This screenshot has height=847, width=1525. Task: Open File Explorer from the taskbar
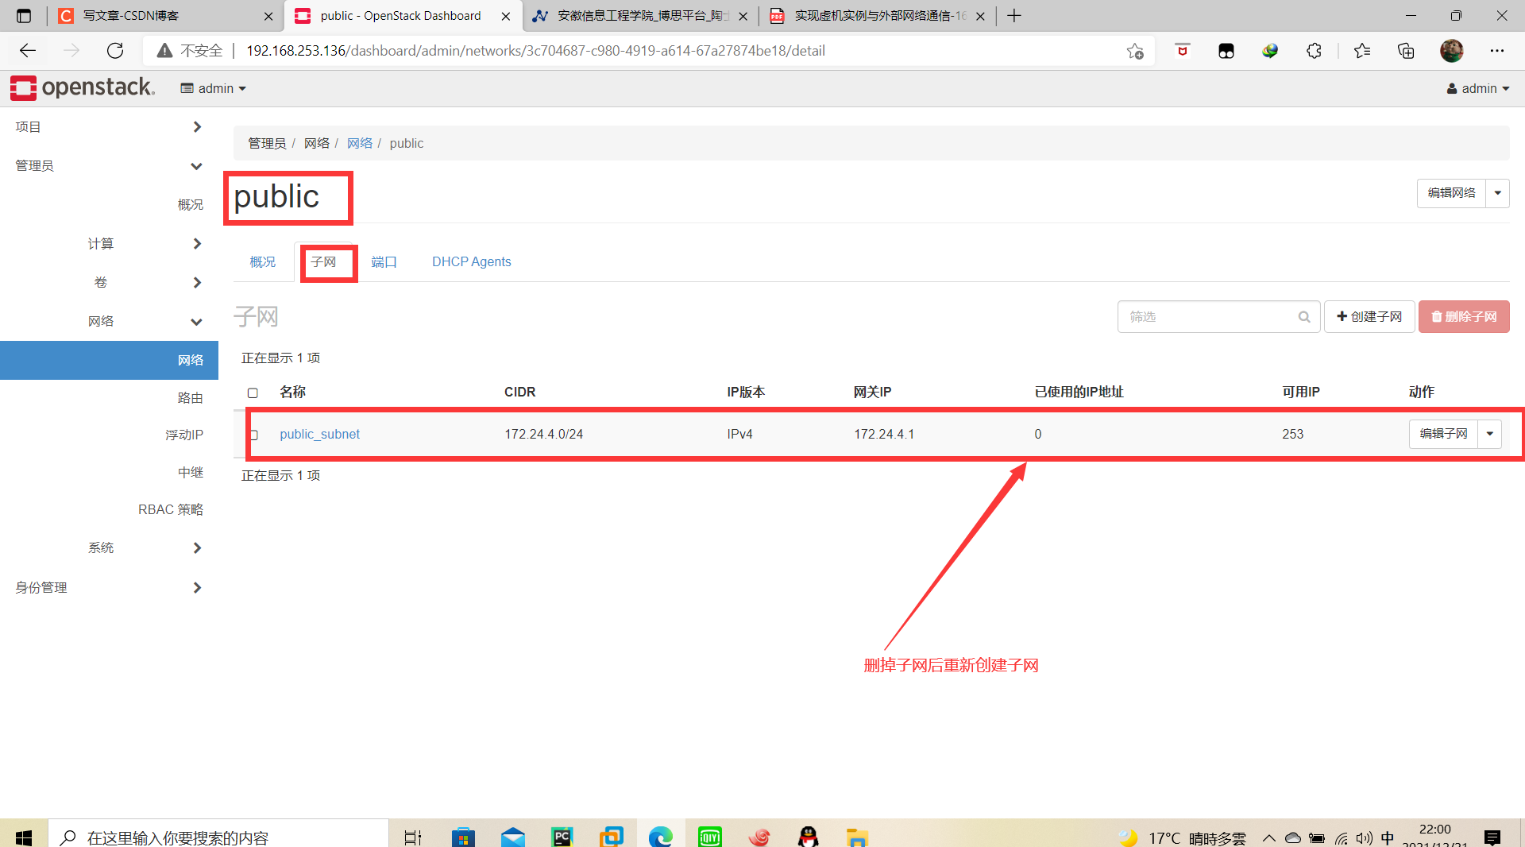click(857, 837)
